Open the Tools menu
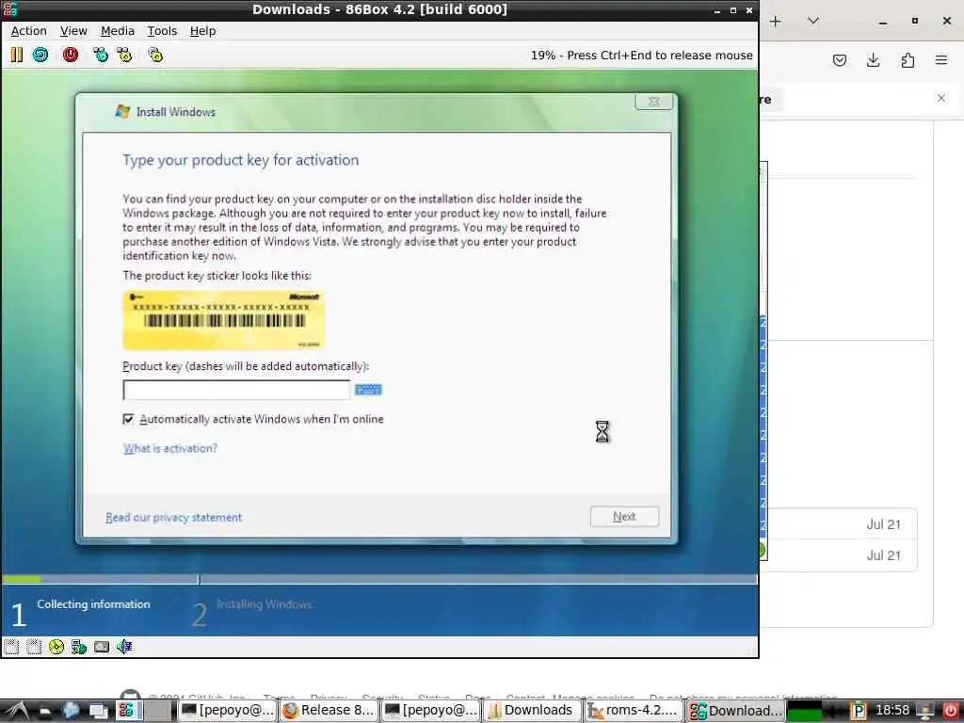The width and height of the screenshot is (964, 723). [162, 31]
